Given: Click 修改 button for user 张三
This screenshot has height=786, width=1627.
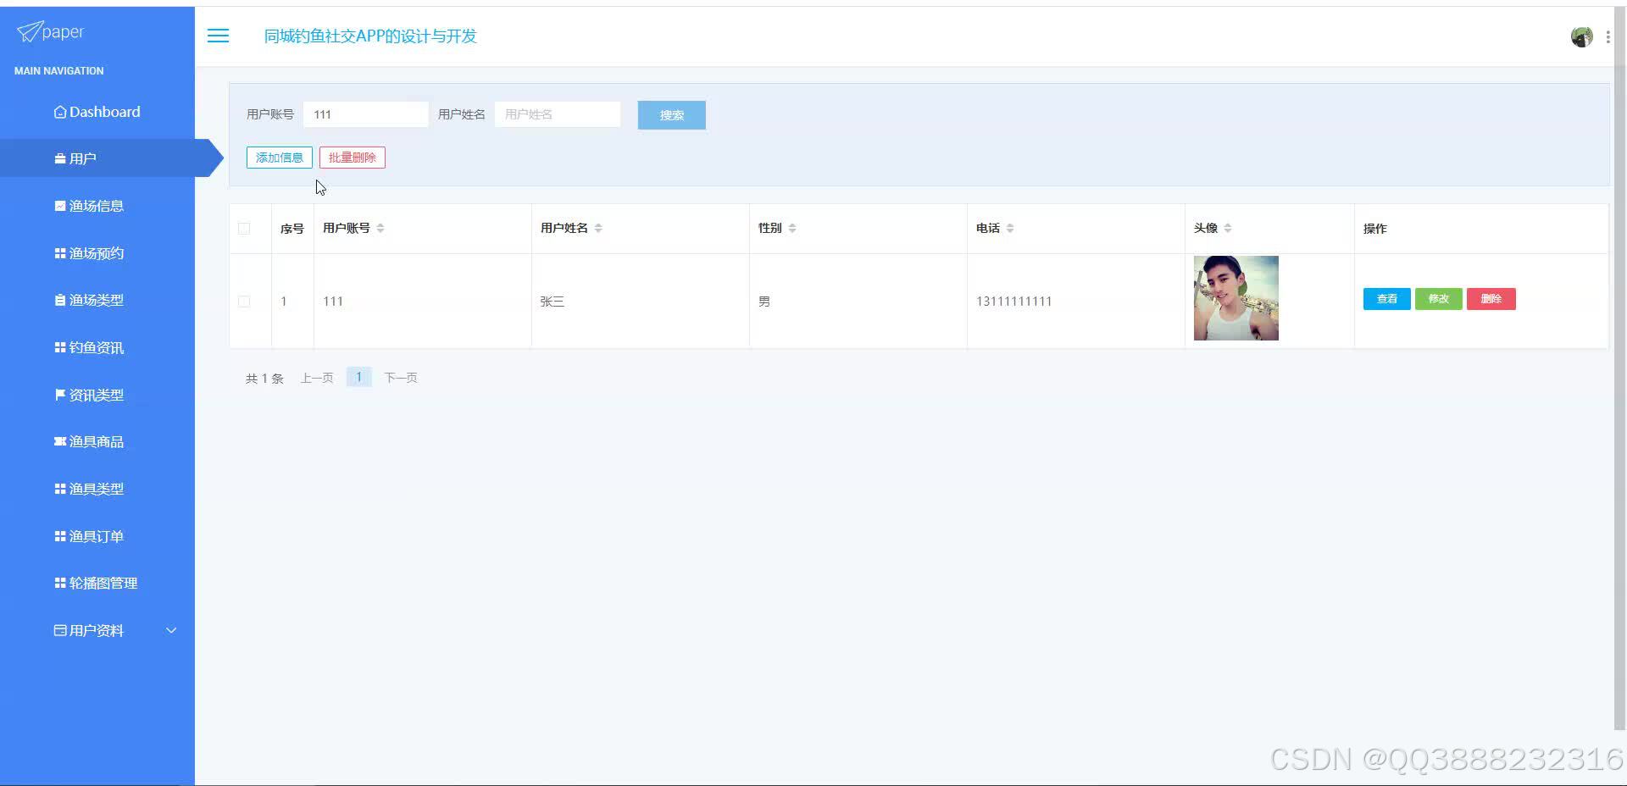Looking at the screenshot, I should pyautogui.click(x=1438, y=299).
